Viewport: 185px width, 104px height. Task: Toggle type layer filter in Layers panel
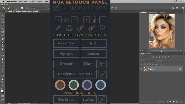(x=159, y=57)
